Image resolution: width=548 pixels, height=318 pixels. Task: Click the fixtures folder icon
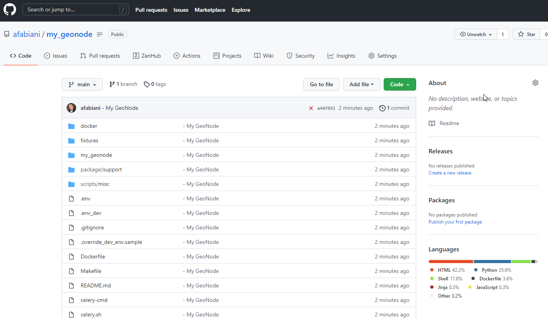point(71,140)
